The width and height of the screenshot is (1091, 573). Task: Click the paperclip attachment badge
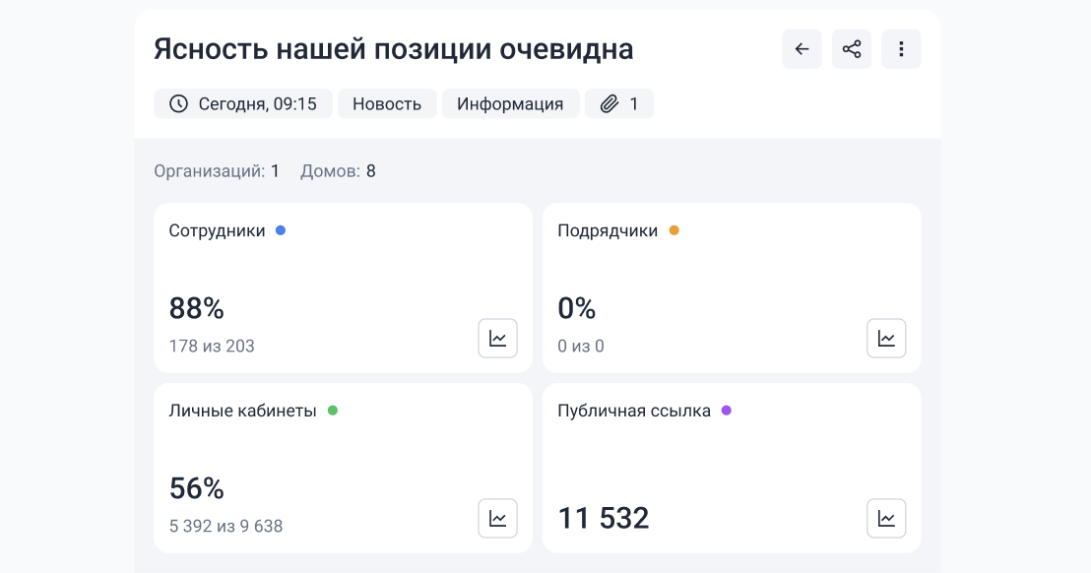point(619,103)
